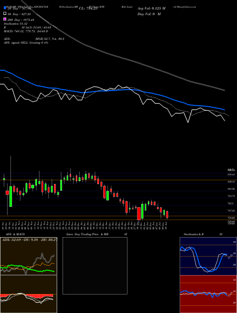237x313 pixels.
Task: Select the '50 Day = 827.35' label
Action: (x=19, y=14)
